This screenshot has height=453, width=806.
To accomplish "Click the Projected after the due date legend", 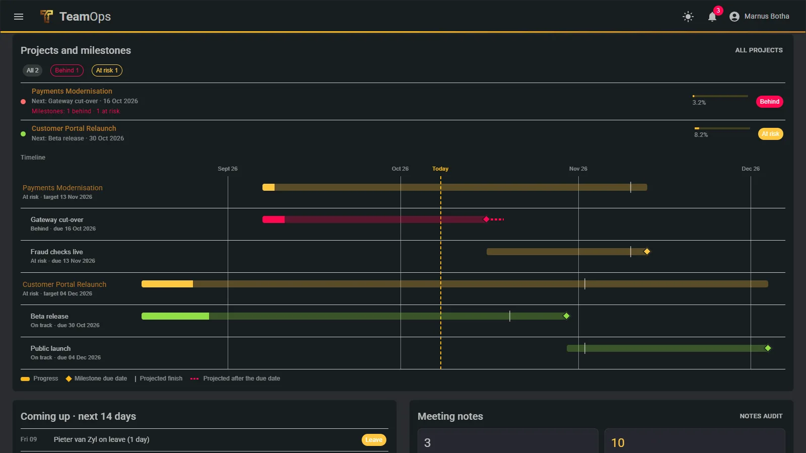I will pyautogui.click(x=235, y=379).
